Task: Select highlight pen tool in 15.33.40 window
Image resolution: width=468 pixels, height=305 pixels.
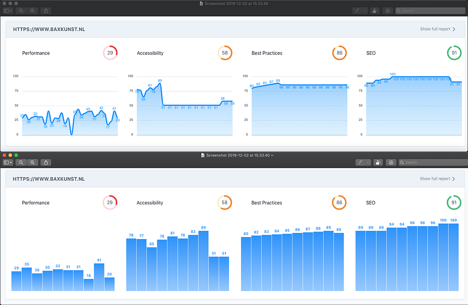Action: [x=360, y=162]
